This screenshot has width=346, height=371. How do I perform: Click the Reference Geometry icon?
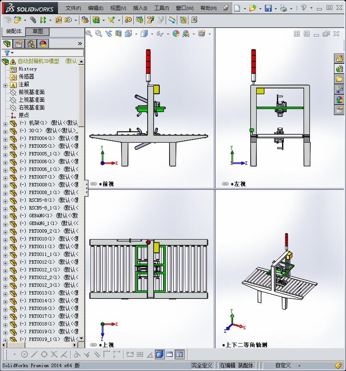tap(111, 20)
